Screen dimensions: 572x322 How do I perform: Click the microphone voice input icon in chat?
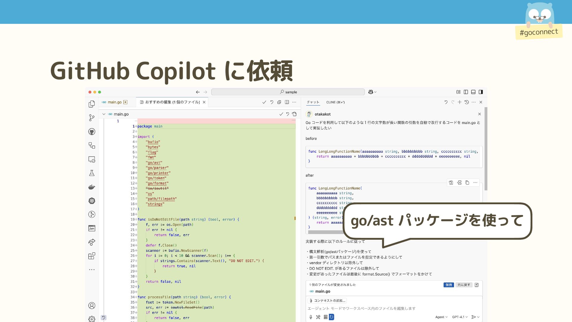click(x=311, y=317)
